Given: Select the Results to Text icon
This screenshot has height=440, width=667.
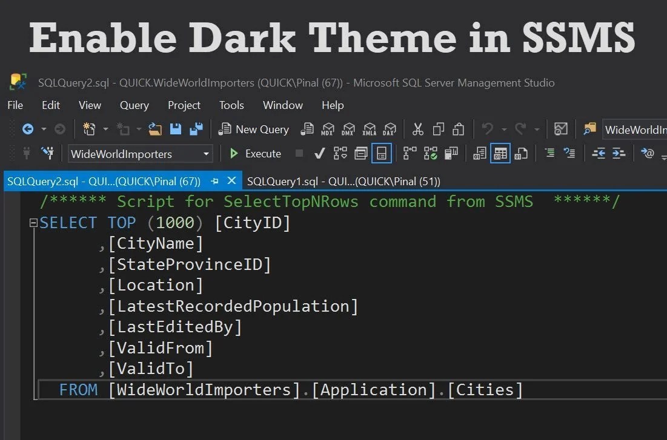Looking at the screenshot, I should [x=479, y=154].
